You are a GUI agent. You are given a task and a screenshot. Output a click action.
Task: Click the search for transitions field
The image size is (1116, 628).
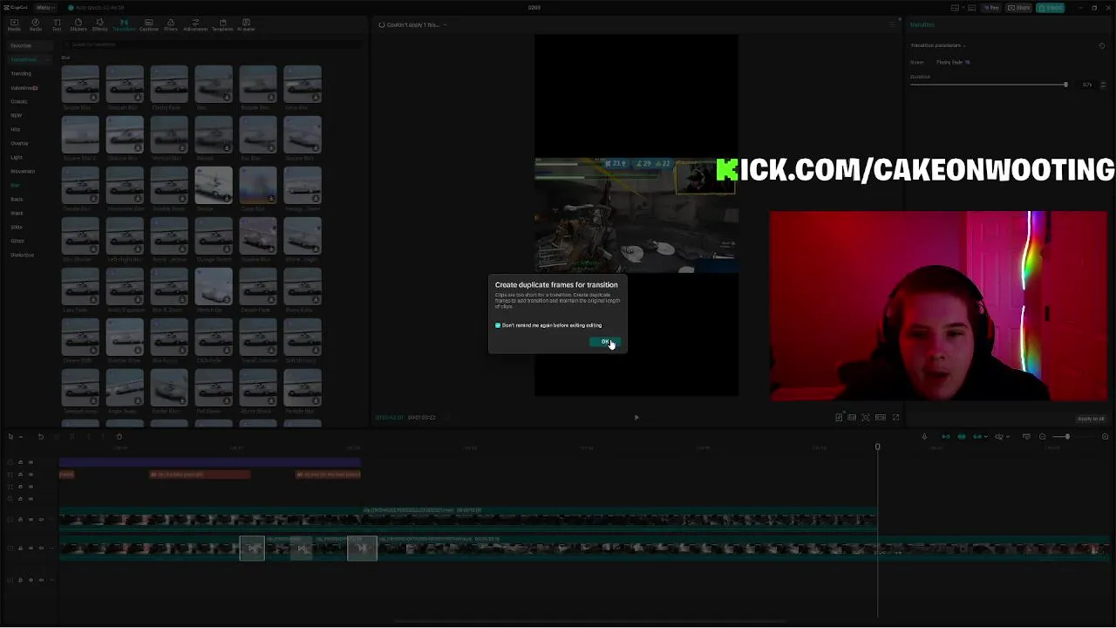click(x=214, y=44)
